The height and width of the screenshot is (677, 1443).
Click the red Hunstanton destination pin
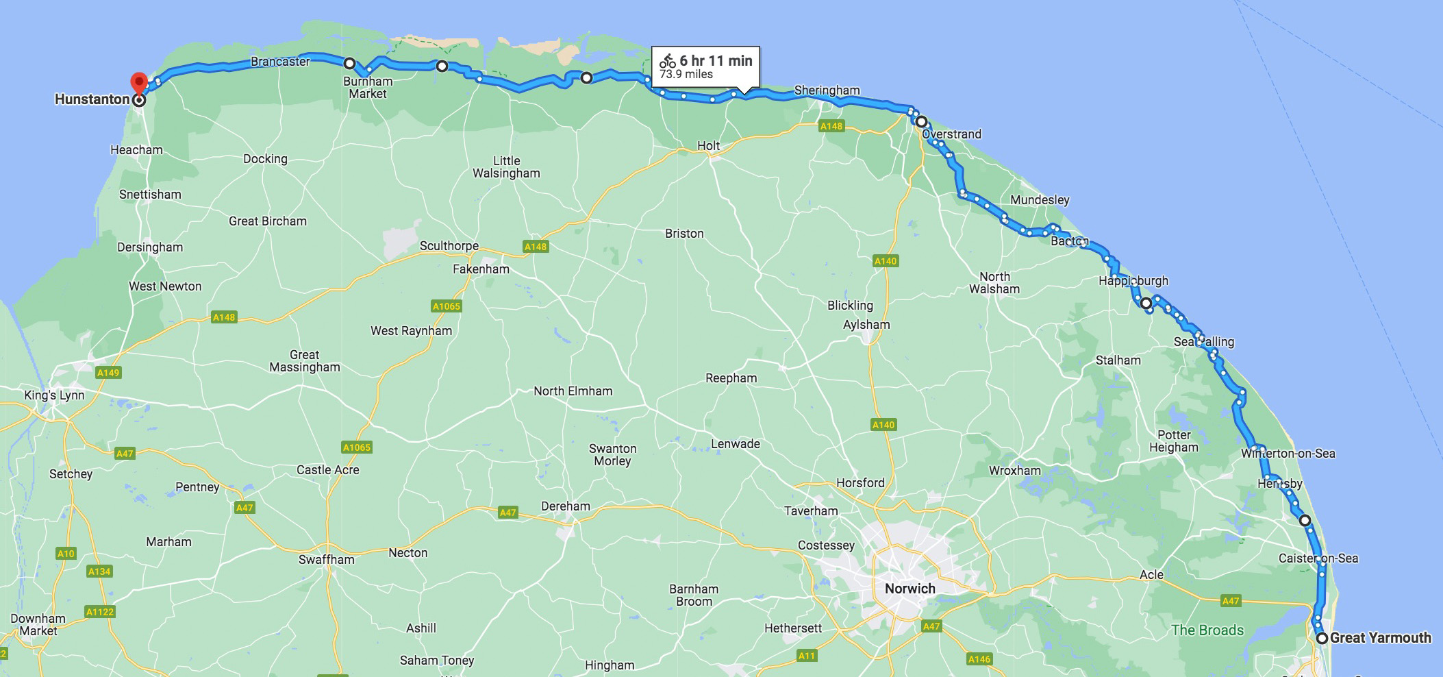(x=139, y=84)
